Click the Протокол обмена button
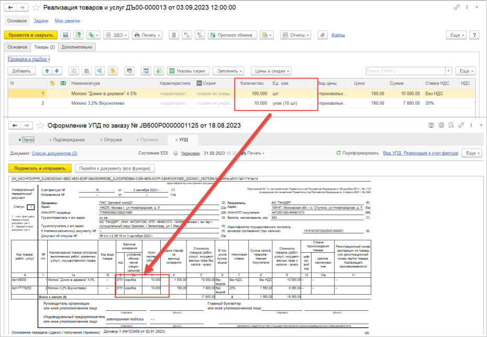This screenshot has width=487, height=337. tap(233, 35)
